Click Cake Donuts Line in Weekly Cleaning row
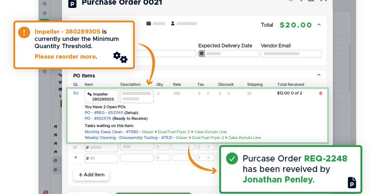This screenshot has height=194, width=371. 244,138
